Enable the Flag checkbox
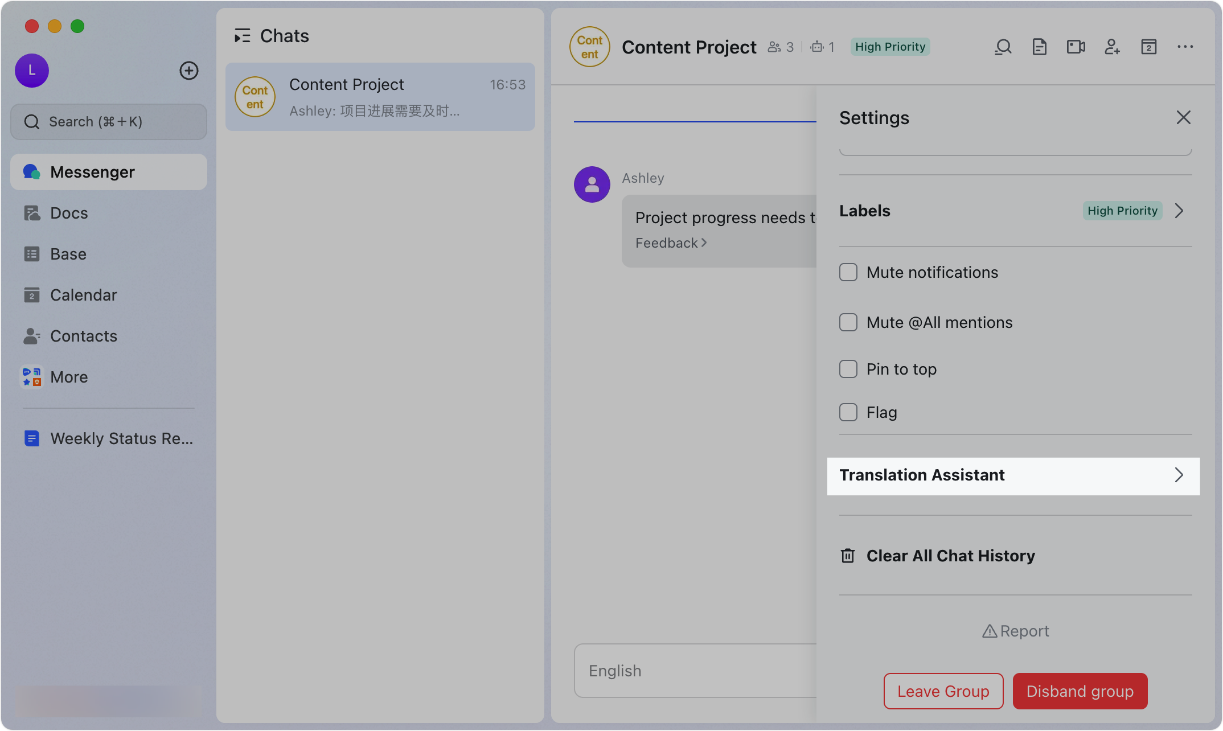This screenshot has height=731, width=1223. click(x=848, y=412)
